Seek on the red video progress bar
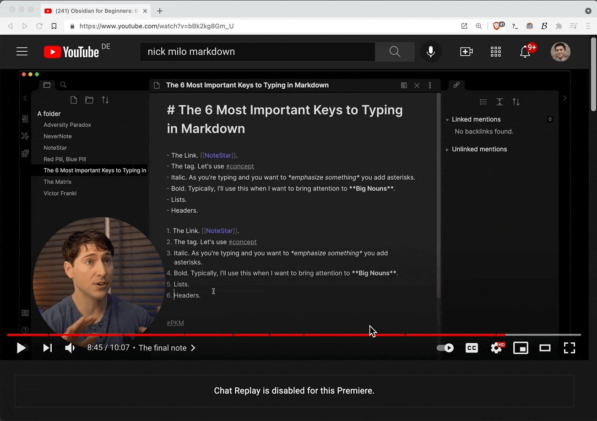Viewport: 597px width, 421px height. coord(255,335)
